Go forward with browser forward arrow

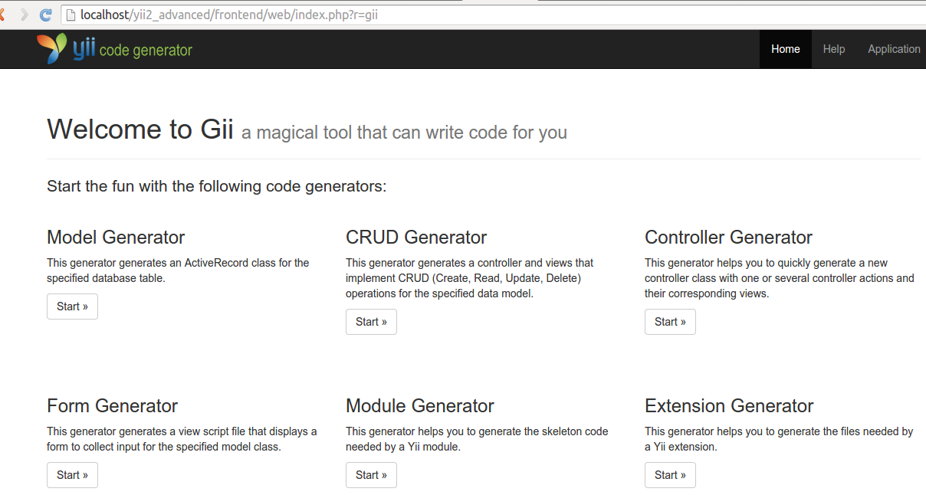25,15
